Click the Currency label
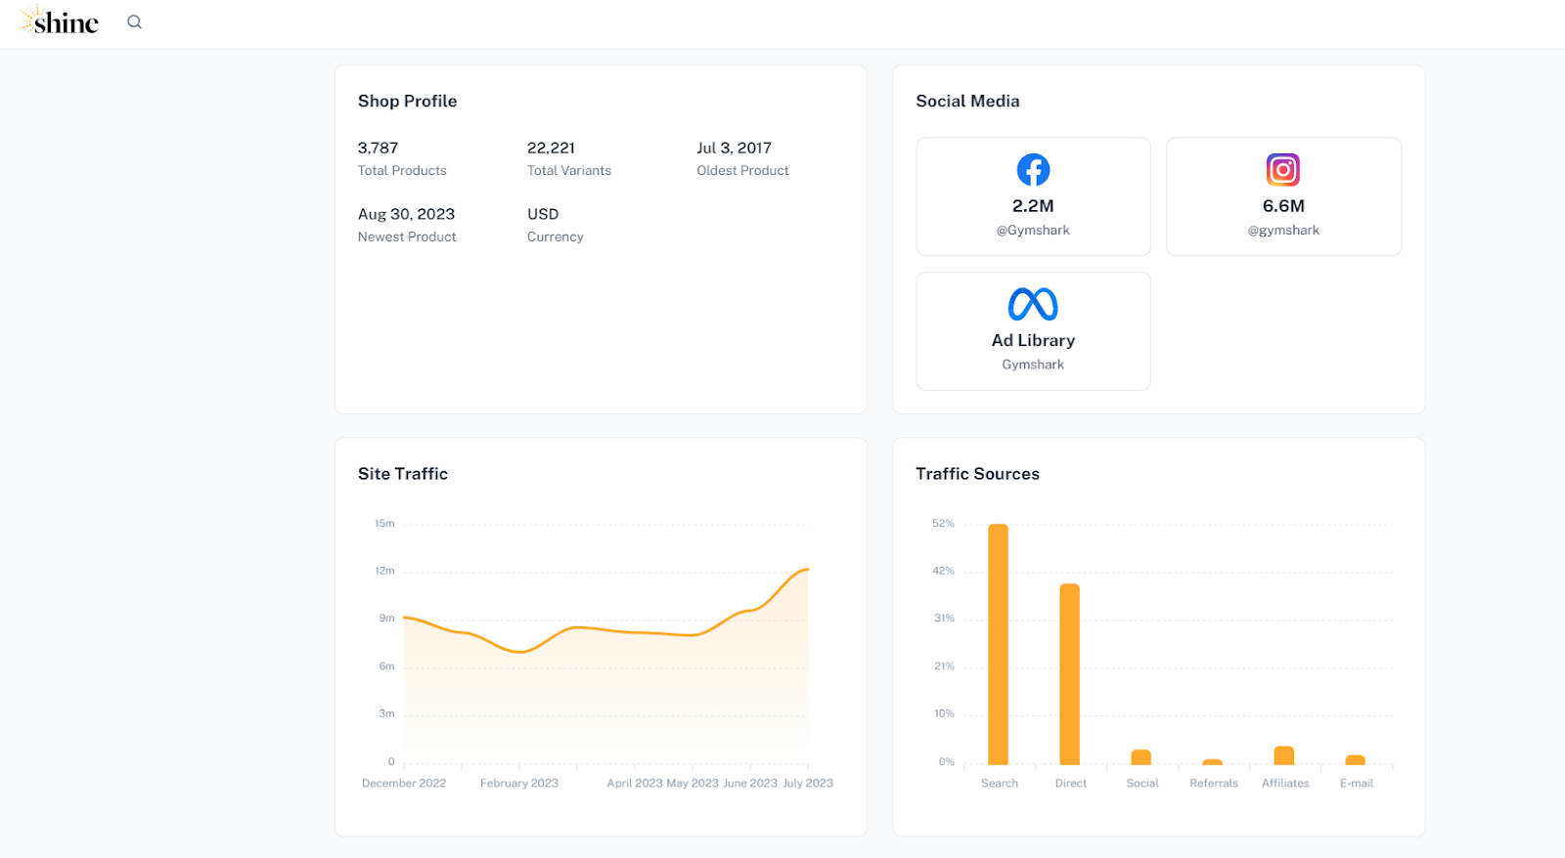The height and width of the screenshot is (858, 1565). tap(555, 237)
